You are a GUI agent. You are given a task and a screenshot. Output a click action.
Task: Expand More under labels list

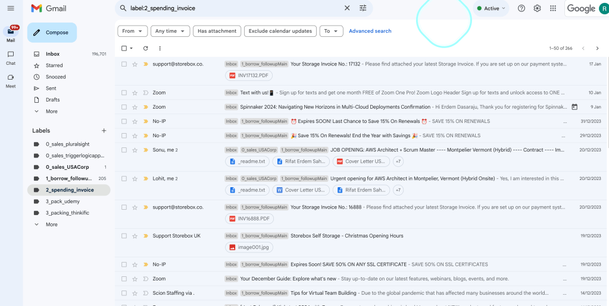point(51,225)
